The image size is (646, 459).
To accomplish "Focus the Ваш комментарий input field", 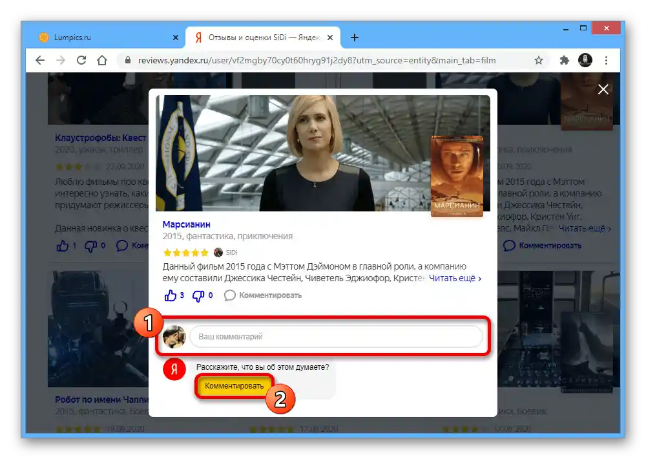I will coord(336,337).
